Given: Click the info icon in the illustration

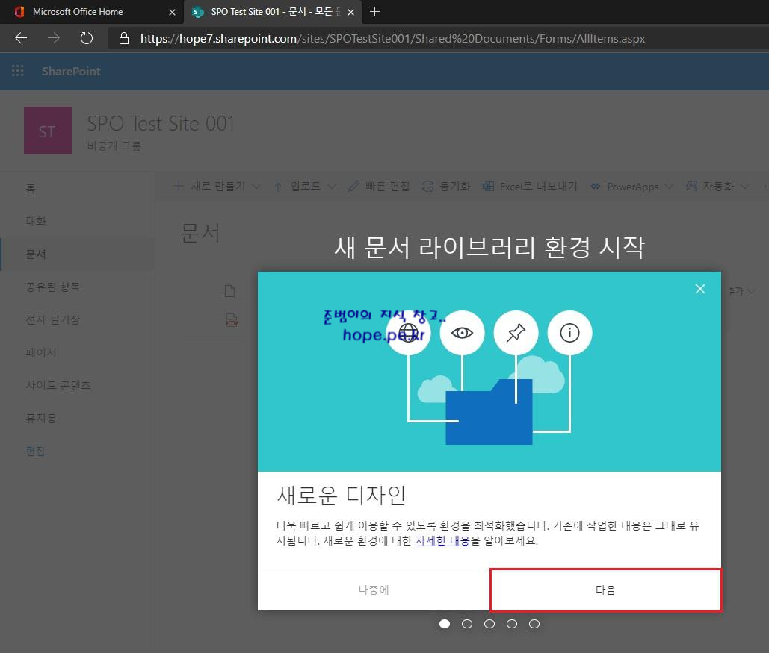Looking at the screenshot, I should (569, 333).
